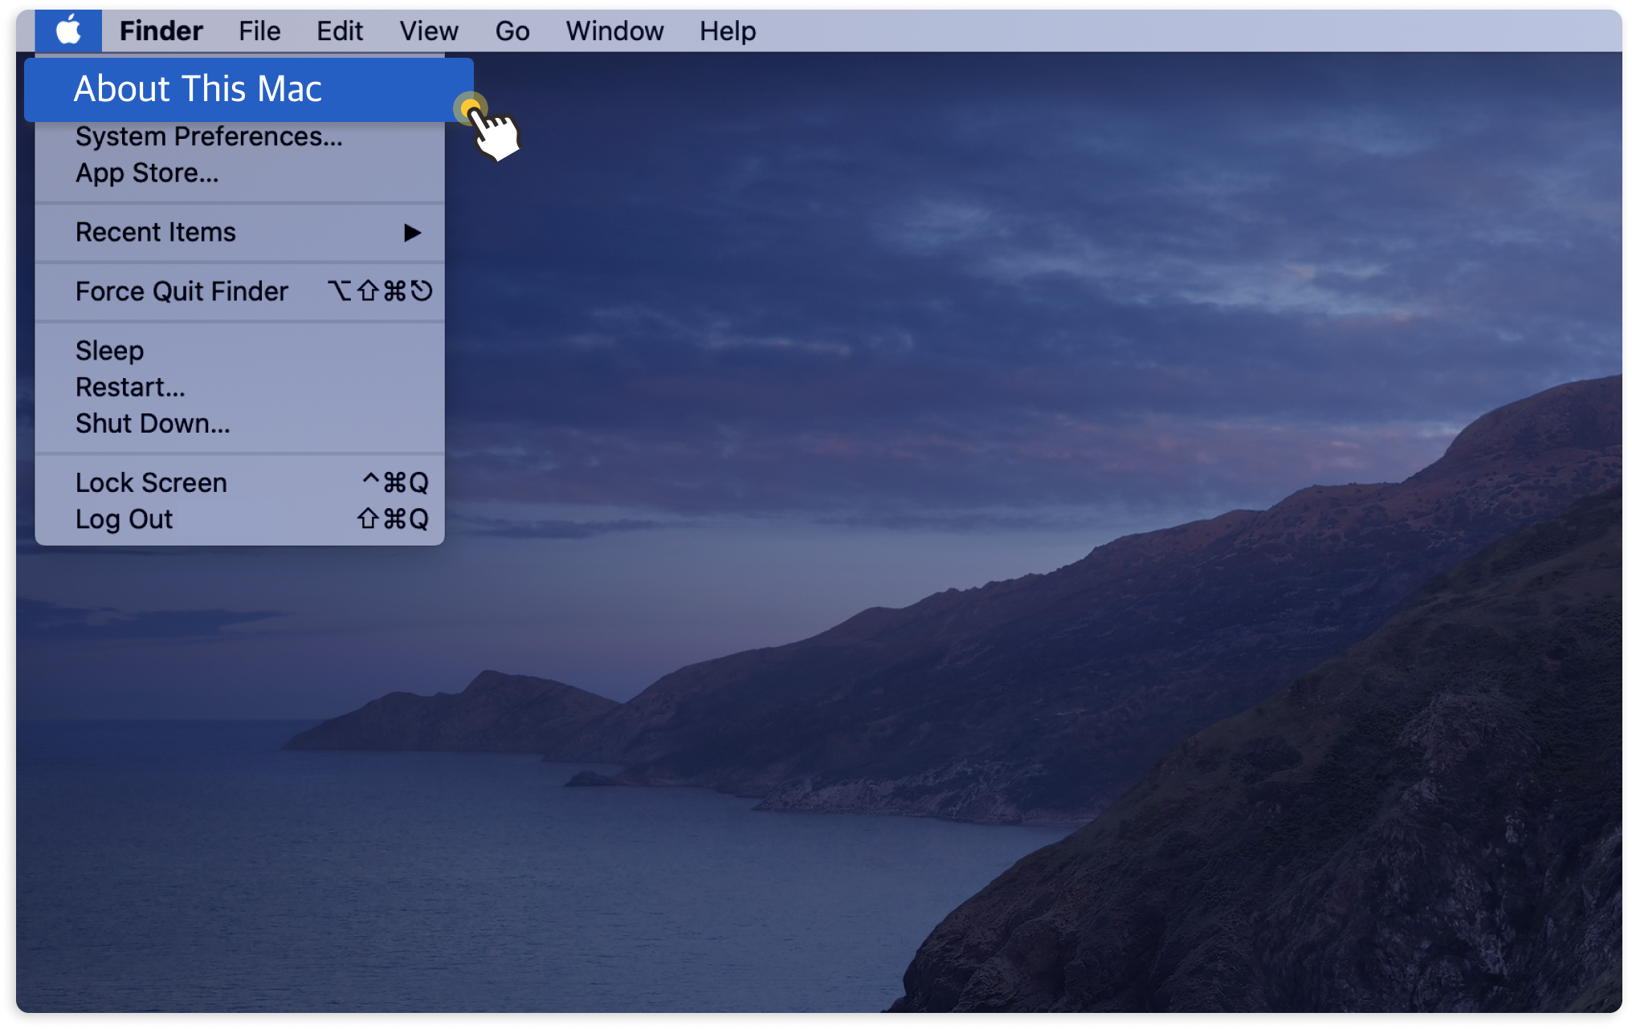Click Lock Screen menu item

pos(239,482)
